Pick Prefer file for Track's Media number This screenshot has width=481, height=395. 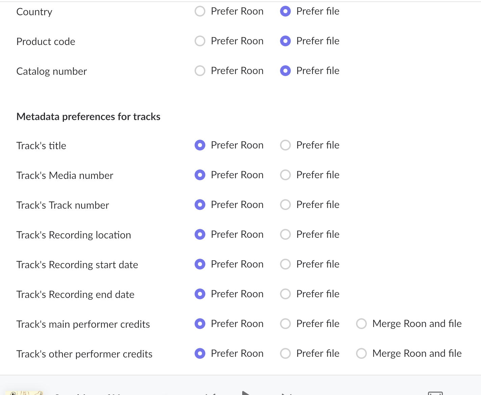point(285,175)
